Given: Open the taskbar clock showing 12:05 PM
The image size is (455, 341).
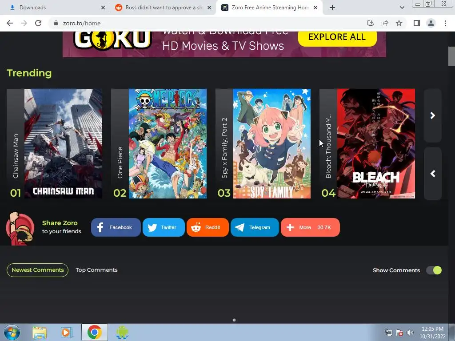Looking at the screenshot, I should point(432,333).
